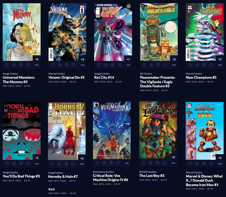Toggle wish list status for Rat City #14
The image size is (226, 197).
(x=119, y=65)
